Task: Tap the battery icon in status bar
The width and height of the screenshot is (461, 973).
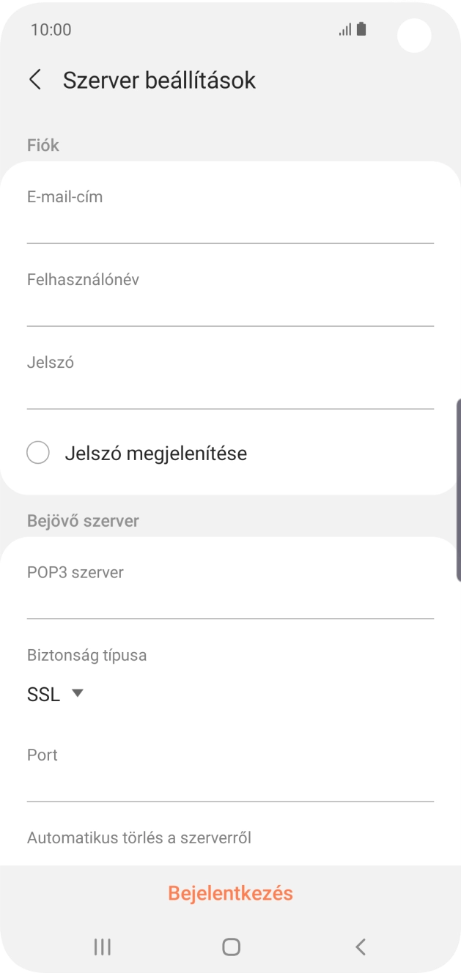Action: [x=362, y=29]
